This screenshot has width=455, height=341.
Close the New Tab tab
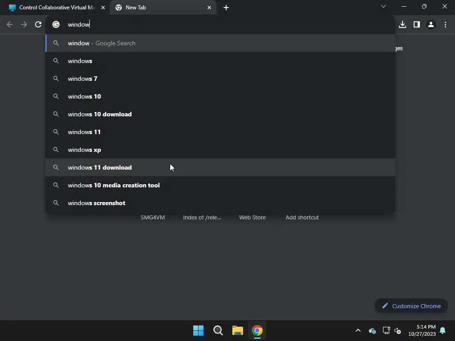point(209,8)
